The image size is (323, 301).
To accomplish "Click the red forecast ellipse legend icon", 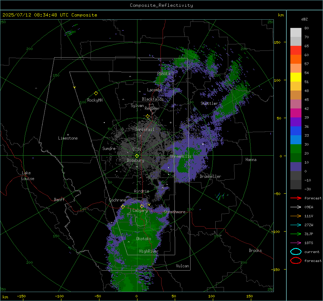I will pyautogui.click(x=296, y=261).
